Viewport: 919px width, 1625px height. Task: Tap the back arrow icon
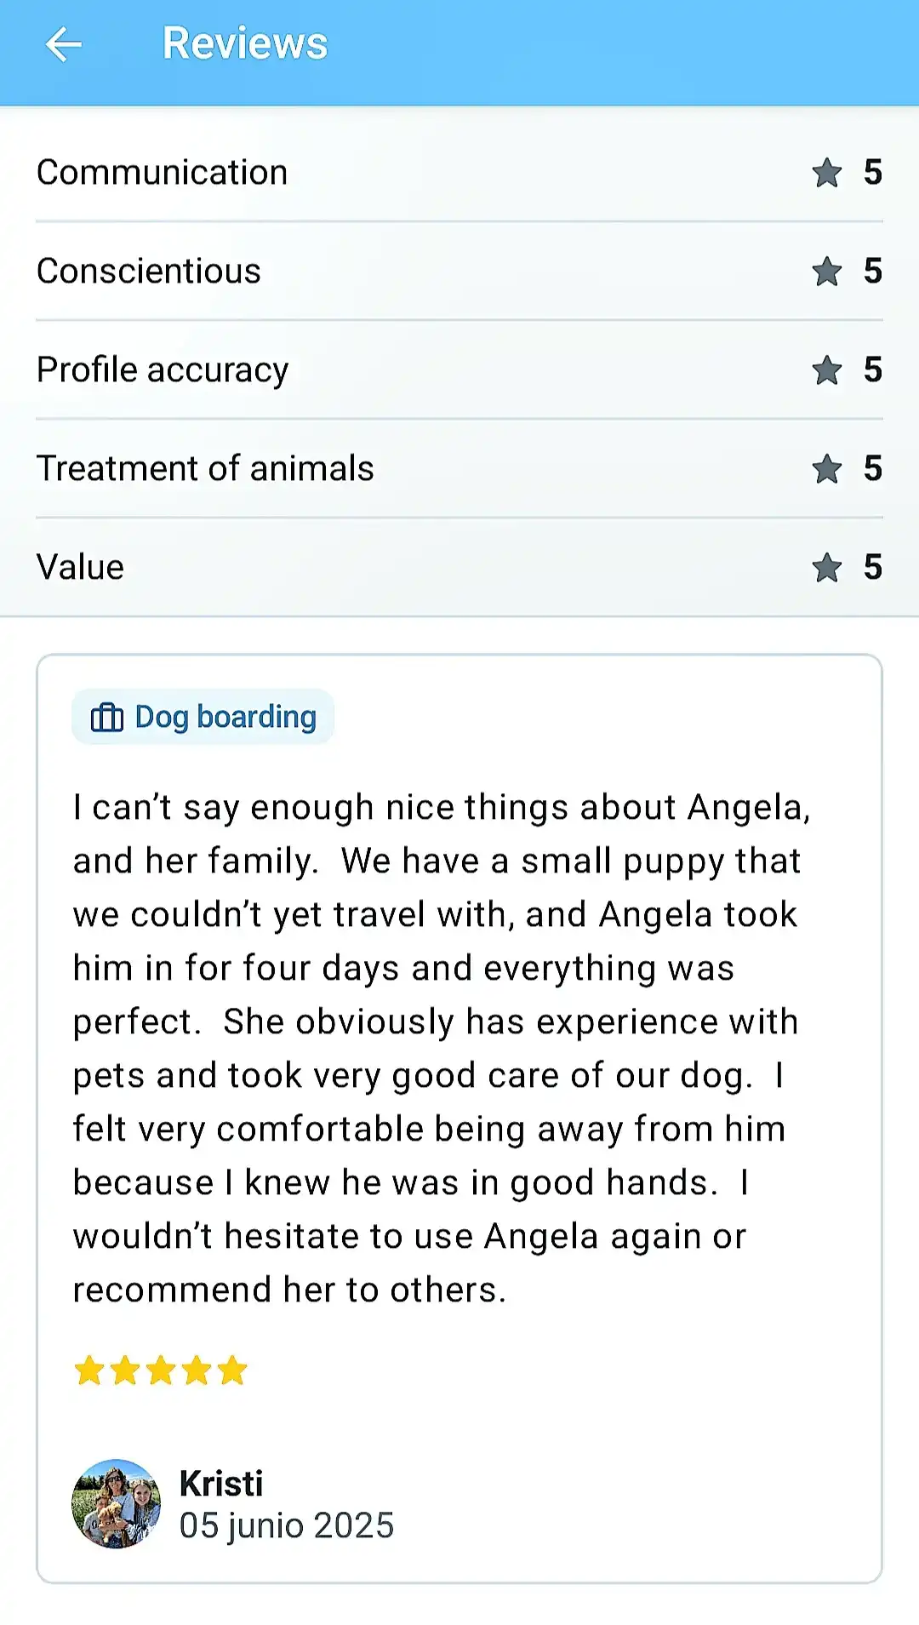pyautogui.click(x=64, y=44)
